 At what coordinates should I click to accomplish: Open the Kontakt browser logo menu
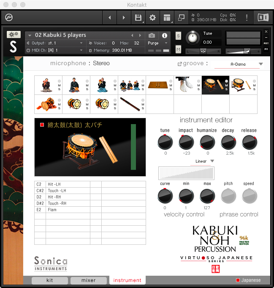point(9,18)
